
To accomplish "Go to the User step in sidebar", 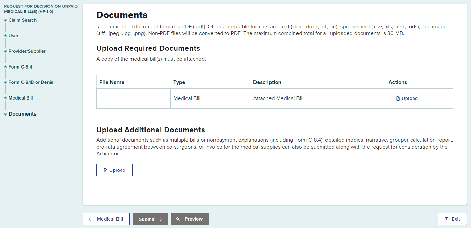I will point(13,36).
